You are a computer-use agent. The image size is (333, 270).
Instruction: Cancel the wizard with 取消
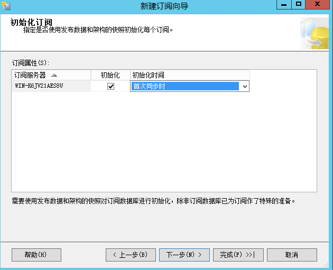[292, 255]
